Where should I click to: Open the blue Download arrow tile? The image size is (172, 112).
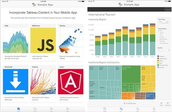pos(16,81)
